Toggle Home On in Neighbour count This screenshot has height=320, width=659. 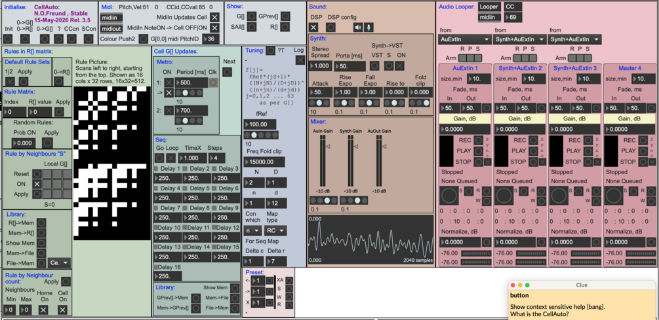(x=43, y=310)
